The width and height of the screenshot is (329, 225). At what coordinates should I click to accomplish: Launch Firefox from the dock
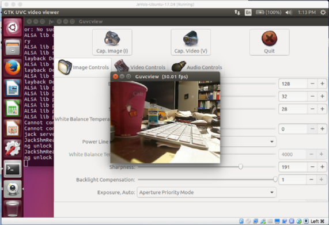(x=13, y=68)
